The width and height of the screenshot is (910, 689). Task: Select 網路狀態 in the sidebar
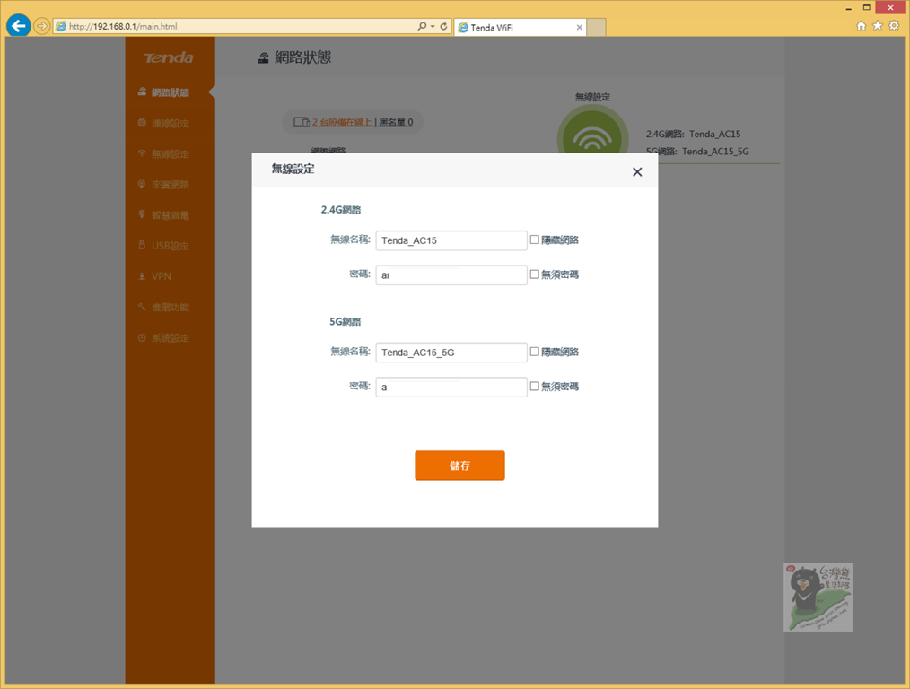coord(170,92)
